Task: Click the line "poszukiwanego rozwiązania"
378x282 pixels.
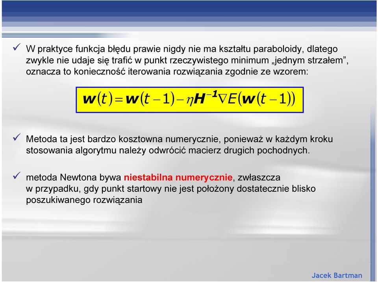Action: [x=84, y=200]
